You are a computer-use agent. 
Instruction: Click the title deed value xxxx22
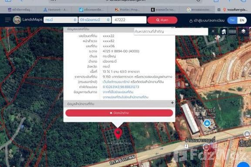click(x=109, y=36)
